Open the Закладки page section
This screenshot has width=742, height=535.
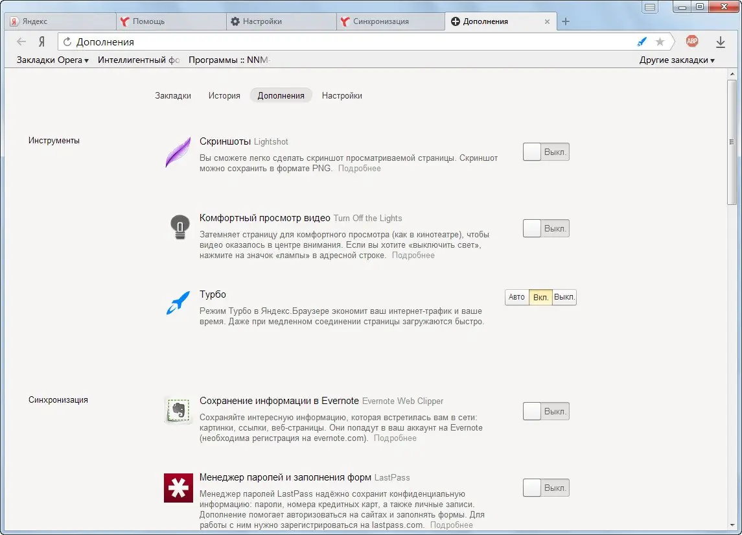173,95
